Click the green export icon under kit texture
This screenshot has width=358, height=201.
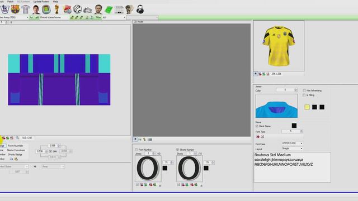(7, 138)
